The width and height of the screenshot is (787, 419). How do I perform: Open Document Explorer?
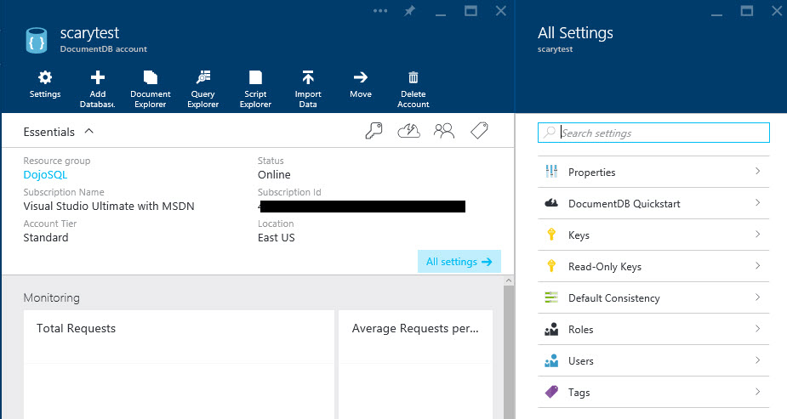(150, 89)
